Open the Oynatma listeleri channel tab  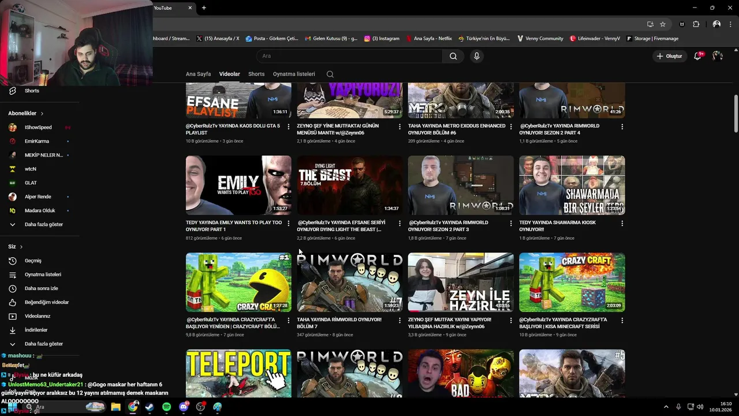click(294, 74)
